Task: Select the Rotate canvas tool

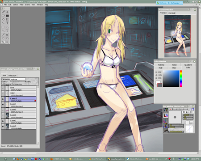Action: tap(7, 38)
